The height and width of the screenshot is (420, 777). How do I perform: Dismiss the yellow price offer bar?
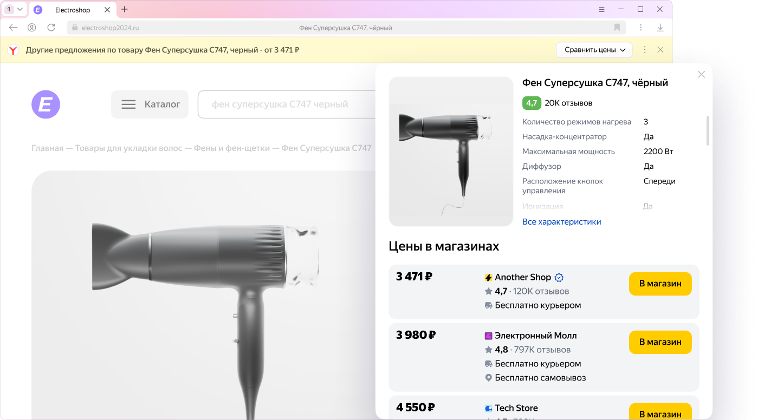click(660, 50)
